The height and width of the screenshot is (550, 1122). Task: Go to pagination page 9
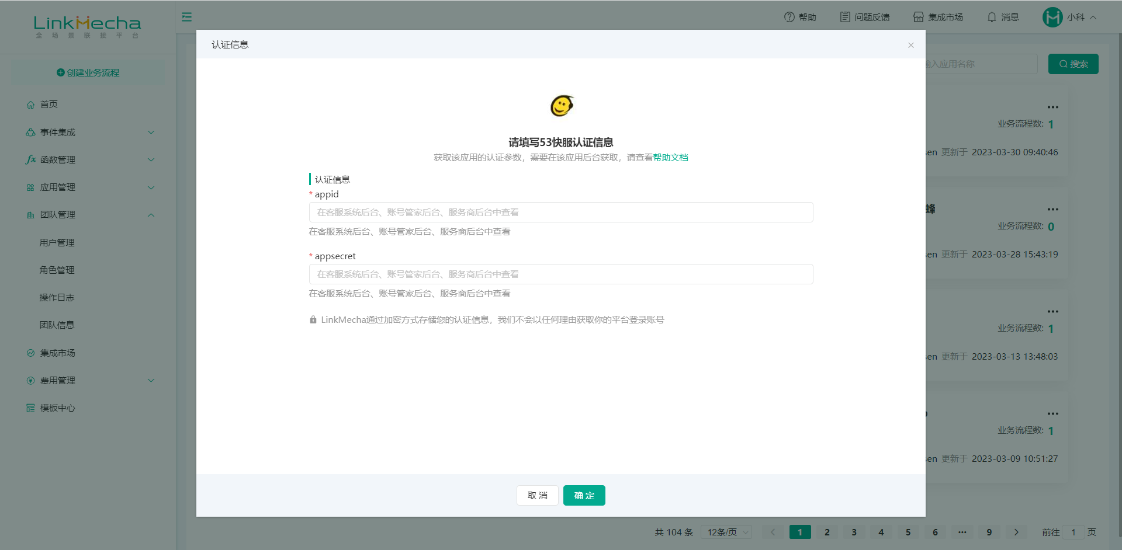pos(989,532)
